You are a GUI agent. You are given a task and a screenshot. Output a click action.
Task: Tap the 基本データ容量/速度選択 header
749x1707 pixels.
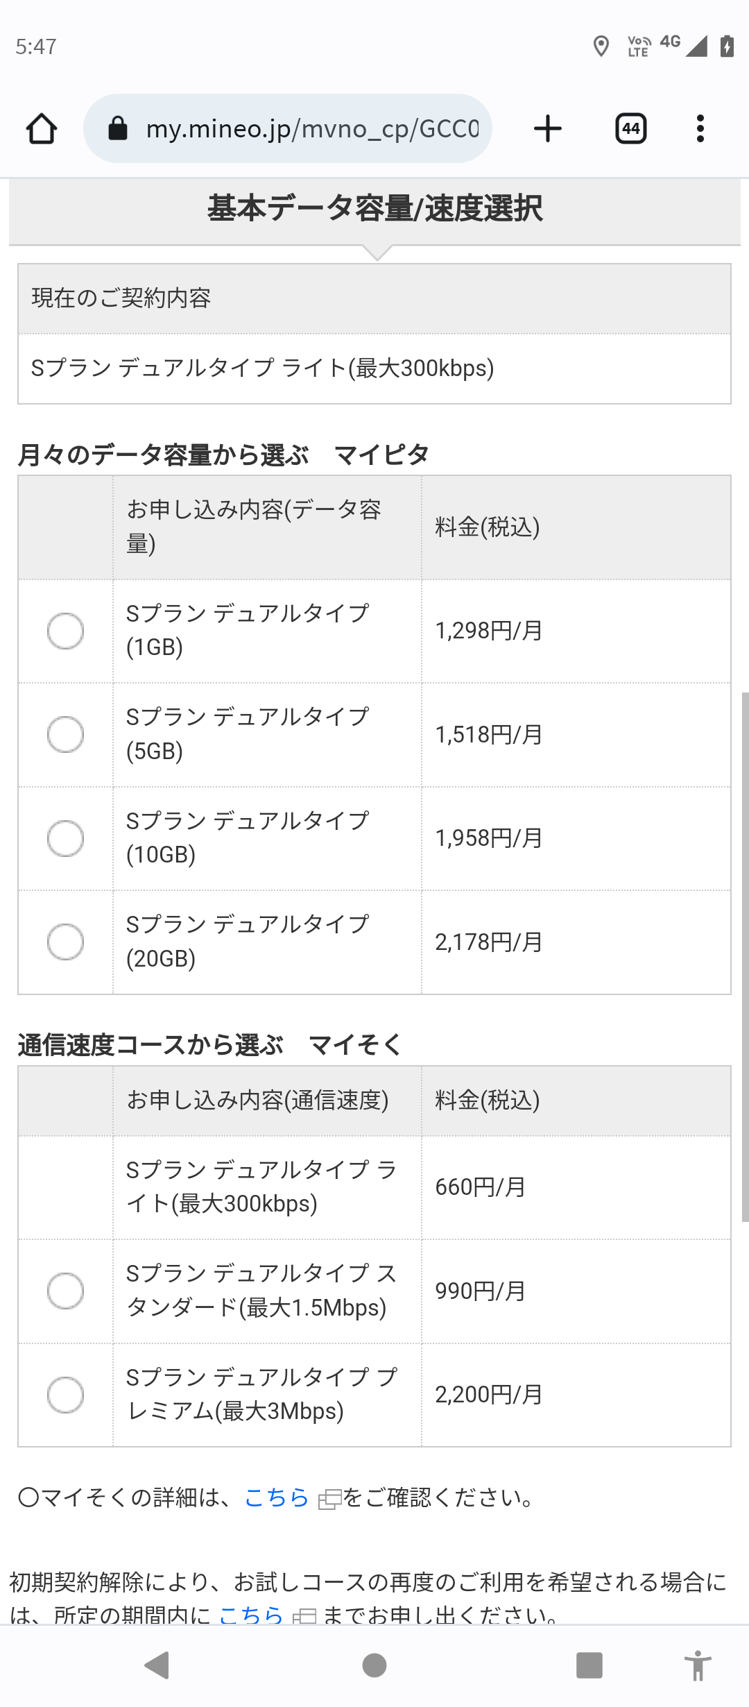[x=374, y=209]
